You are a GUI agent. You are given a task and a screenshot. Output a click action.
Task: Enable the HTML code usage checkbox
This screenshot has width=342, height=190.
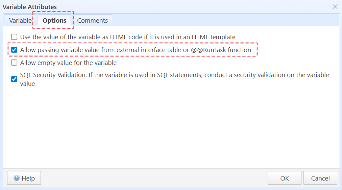(14, 37)
